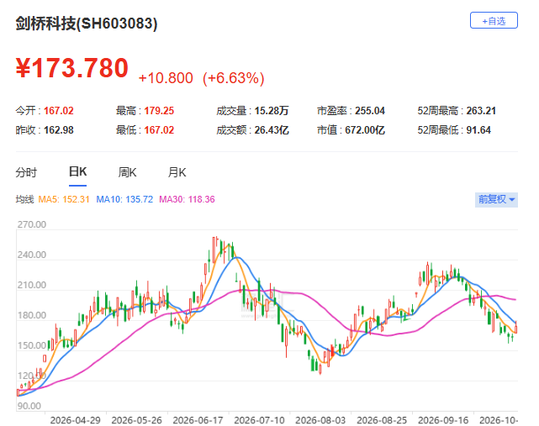Viewport: 539px width, 426px height.
Task: Open the 月K monthly chart tab
Action: pyautogui.click(x=177, y=172)
